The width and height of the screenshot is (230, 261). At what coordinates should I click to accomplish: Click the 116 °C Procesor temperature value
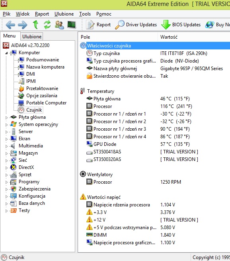(176, 106)
